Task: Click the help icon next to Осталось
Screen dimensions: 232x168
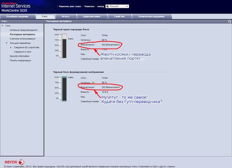Action: pyautogui.click(x=93, y=83)
